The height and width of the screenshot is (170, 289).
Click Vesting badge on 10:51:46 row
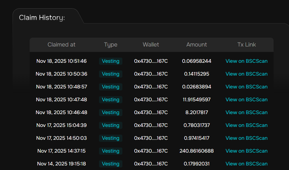click(x=111, y=61)
